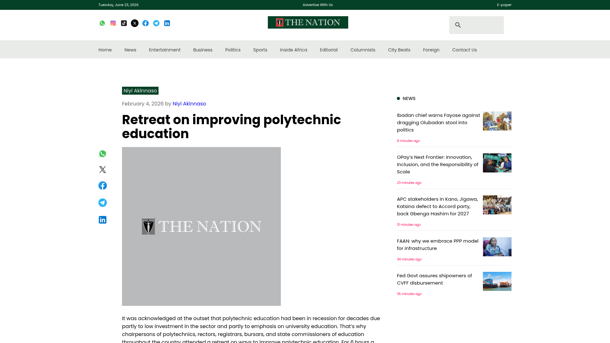Viewport: 610px width, 343px height.
Task: Open WhatsApp icon in header social row
Action: [102, 23]
